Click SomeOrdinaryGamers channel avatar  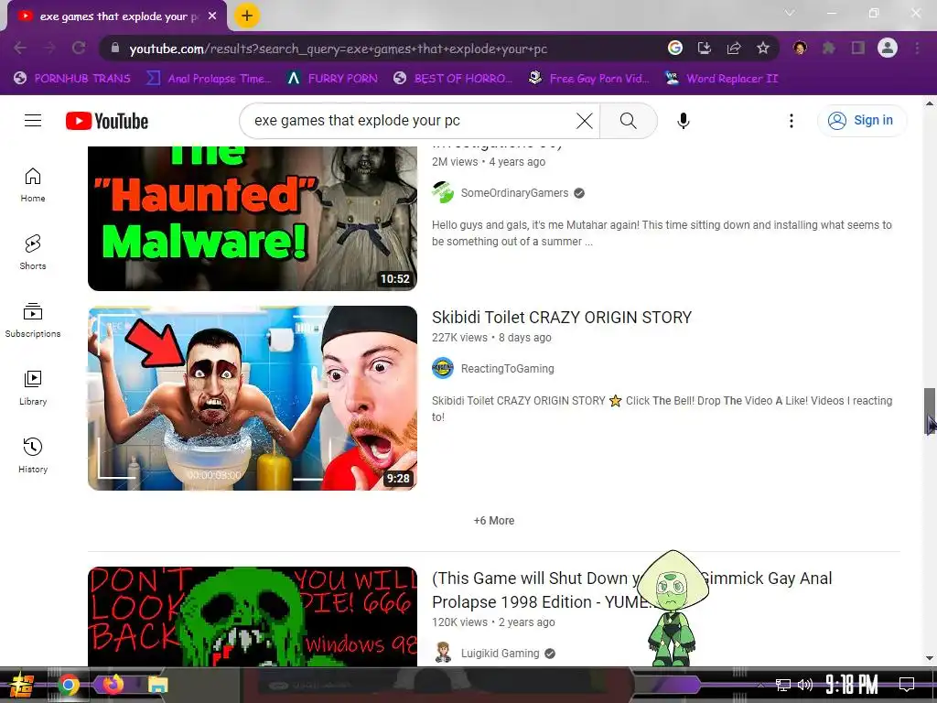click(x=443, y=192)
